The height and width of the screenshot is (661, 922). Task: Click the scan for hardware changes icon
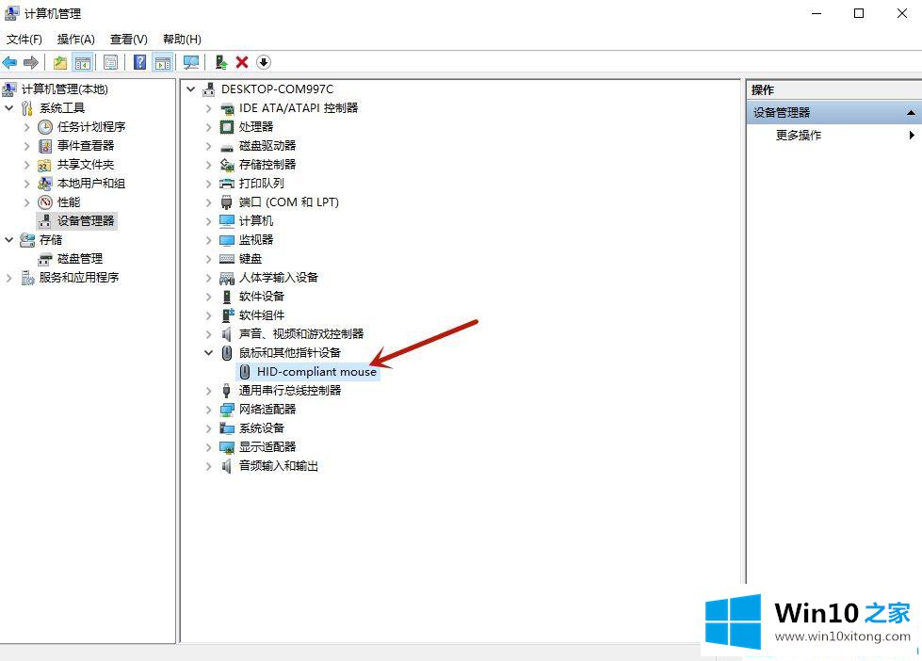tap(191, 62)
